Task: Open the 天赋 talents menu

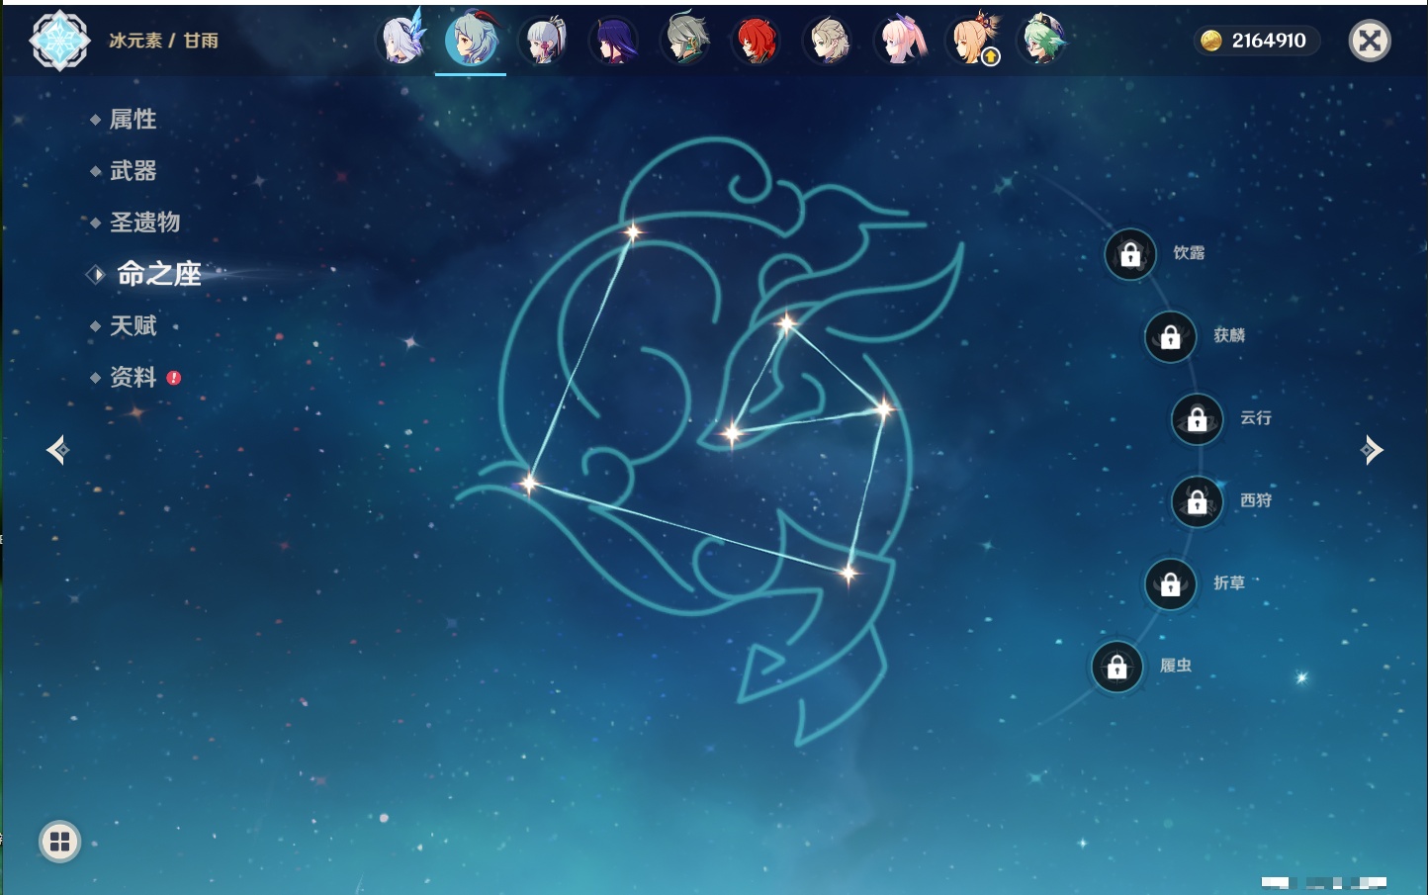Action: coord(133,325)
